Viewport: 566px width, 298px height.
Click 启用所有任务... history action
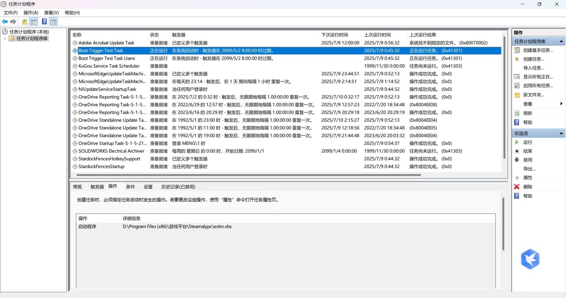(x=538, y=85)
